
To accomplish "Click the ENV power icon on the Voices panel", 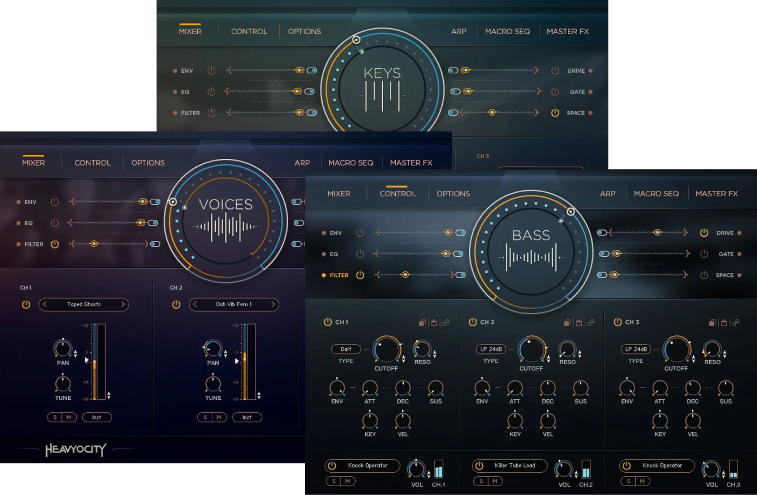I will pyautogui.click(x=55, y=202).
